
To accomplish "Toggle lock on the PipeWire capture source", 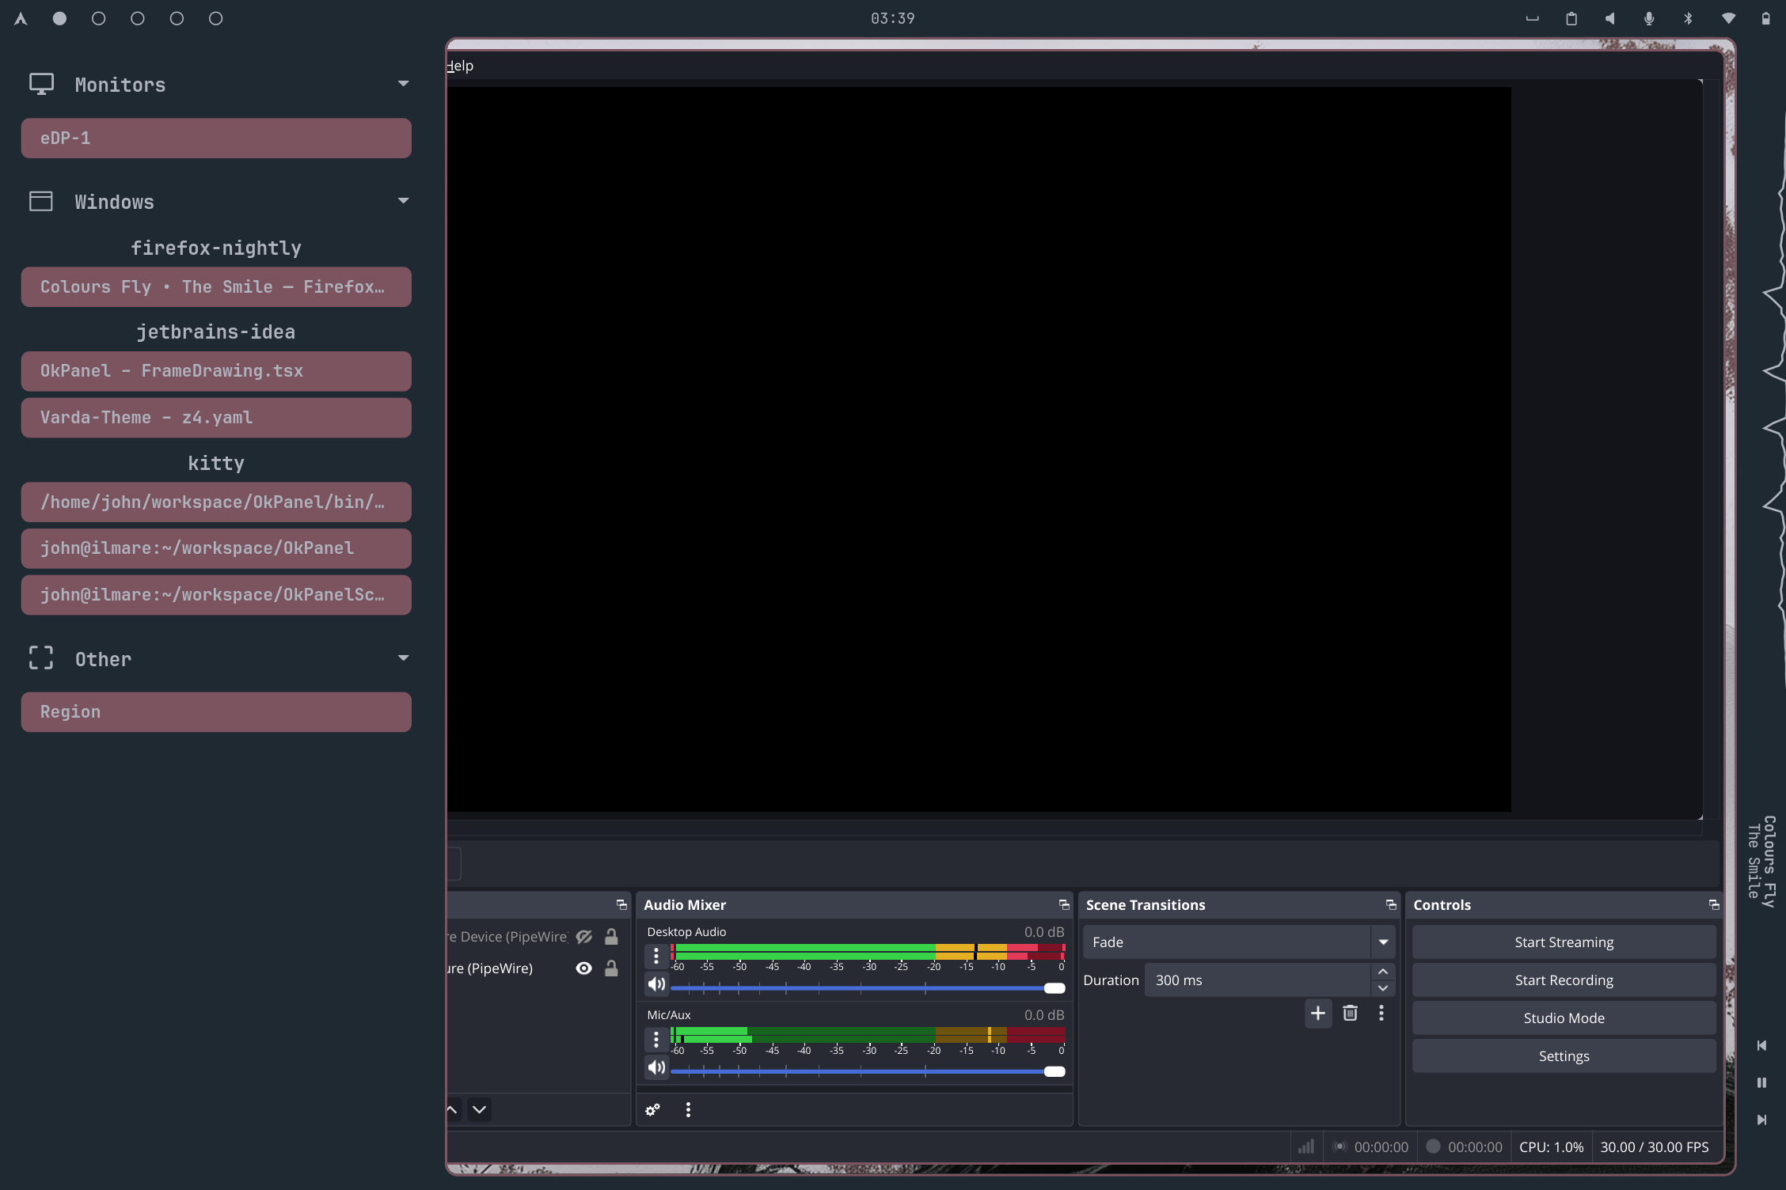I will [611, 968].
